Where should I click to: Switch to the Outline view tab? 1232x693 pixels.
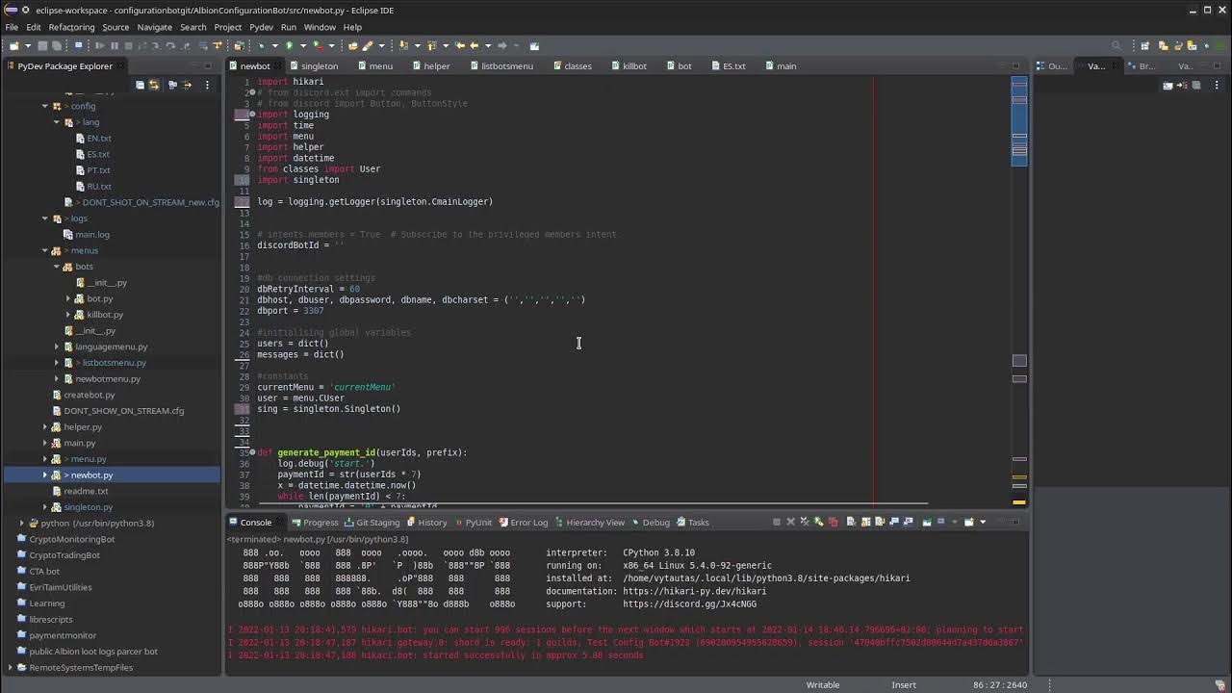[x=1051, y=66]
